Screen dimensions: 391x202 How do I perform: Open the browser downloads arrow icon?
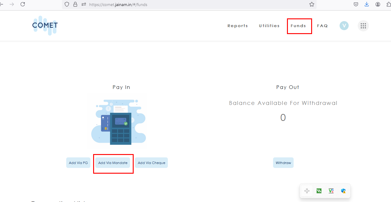click(x=367, y=5)
